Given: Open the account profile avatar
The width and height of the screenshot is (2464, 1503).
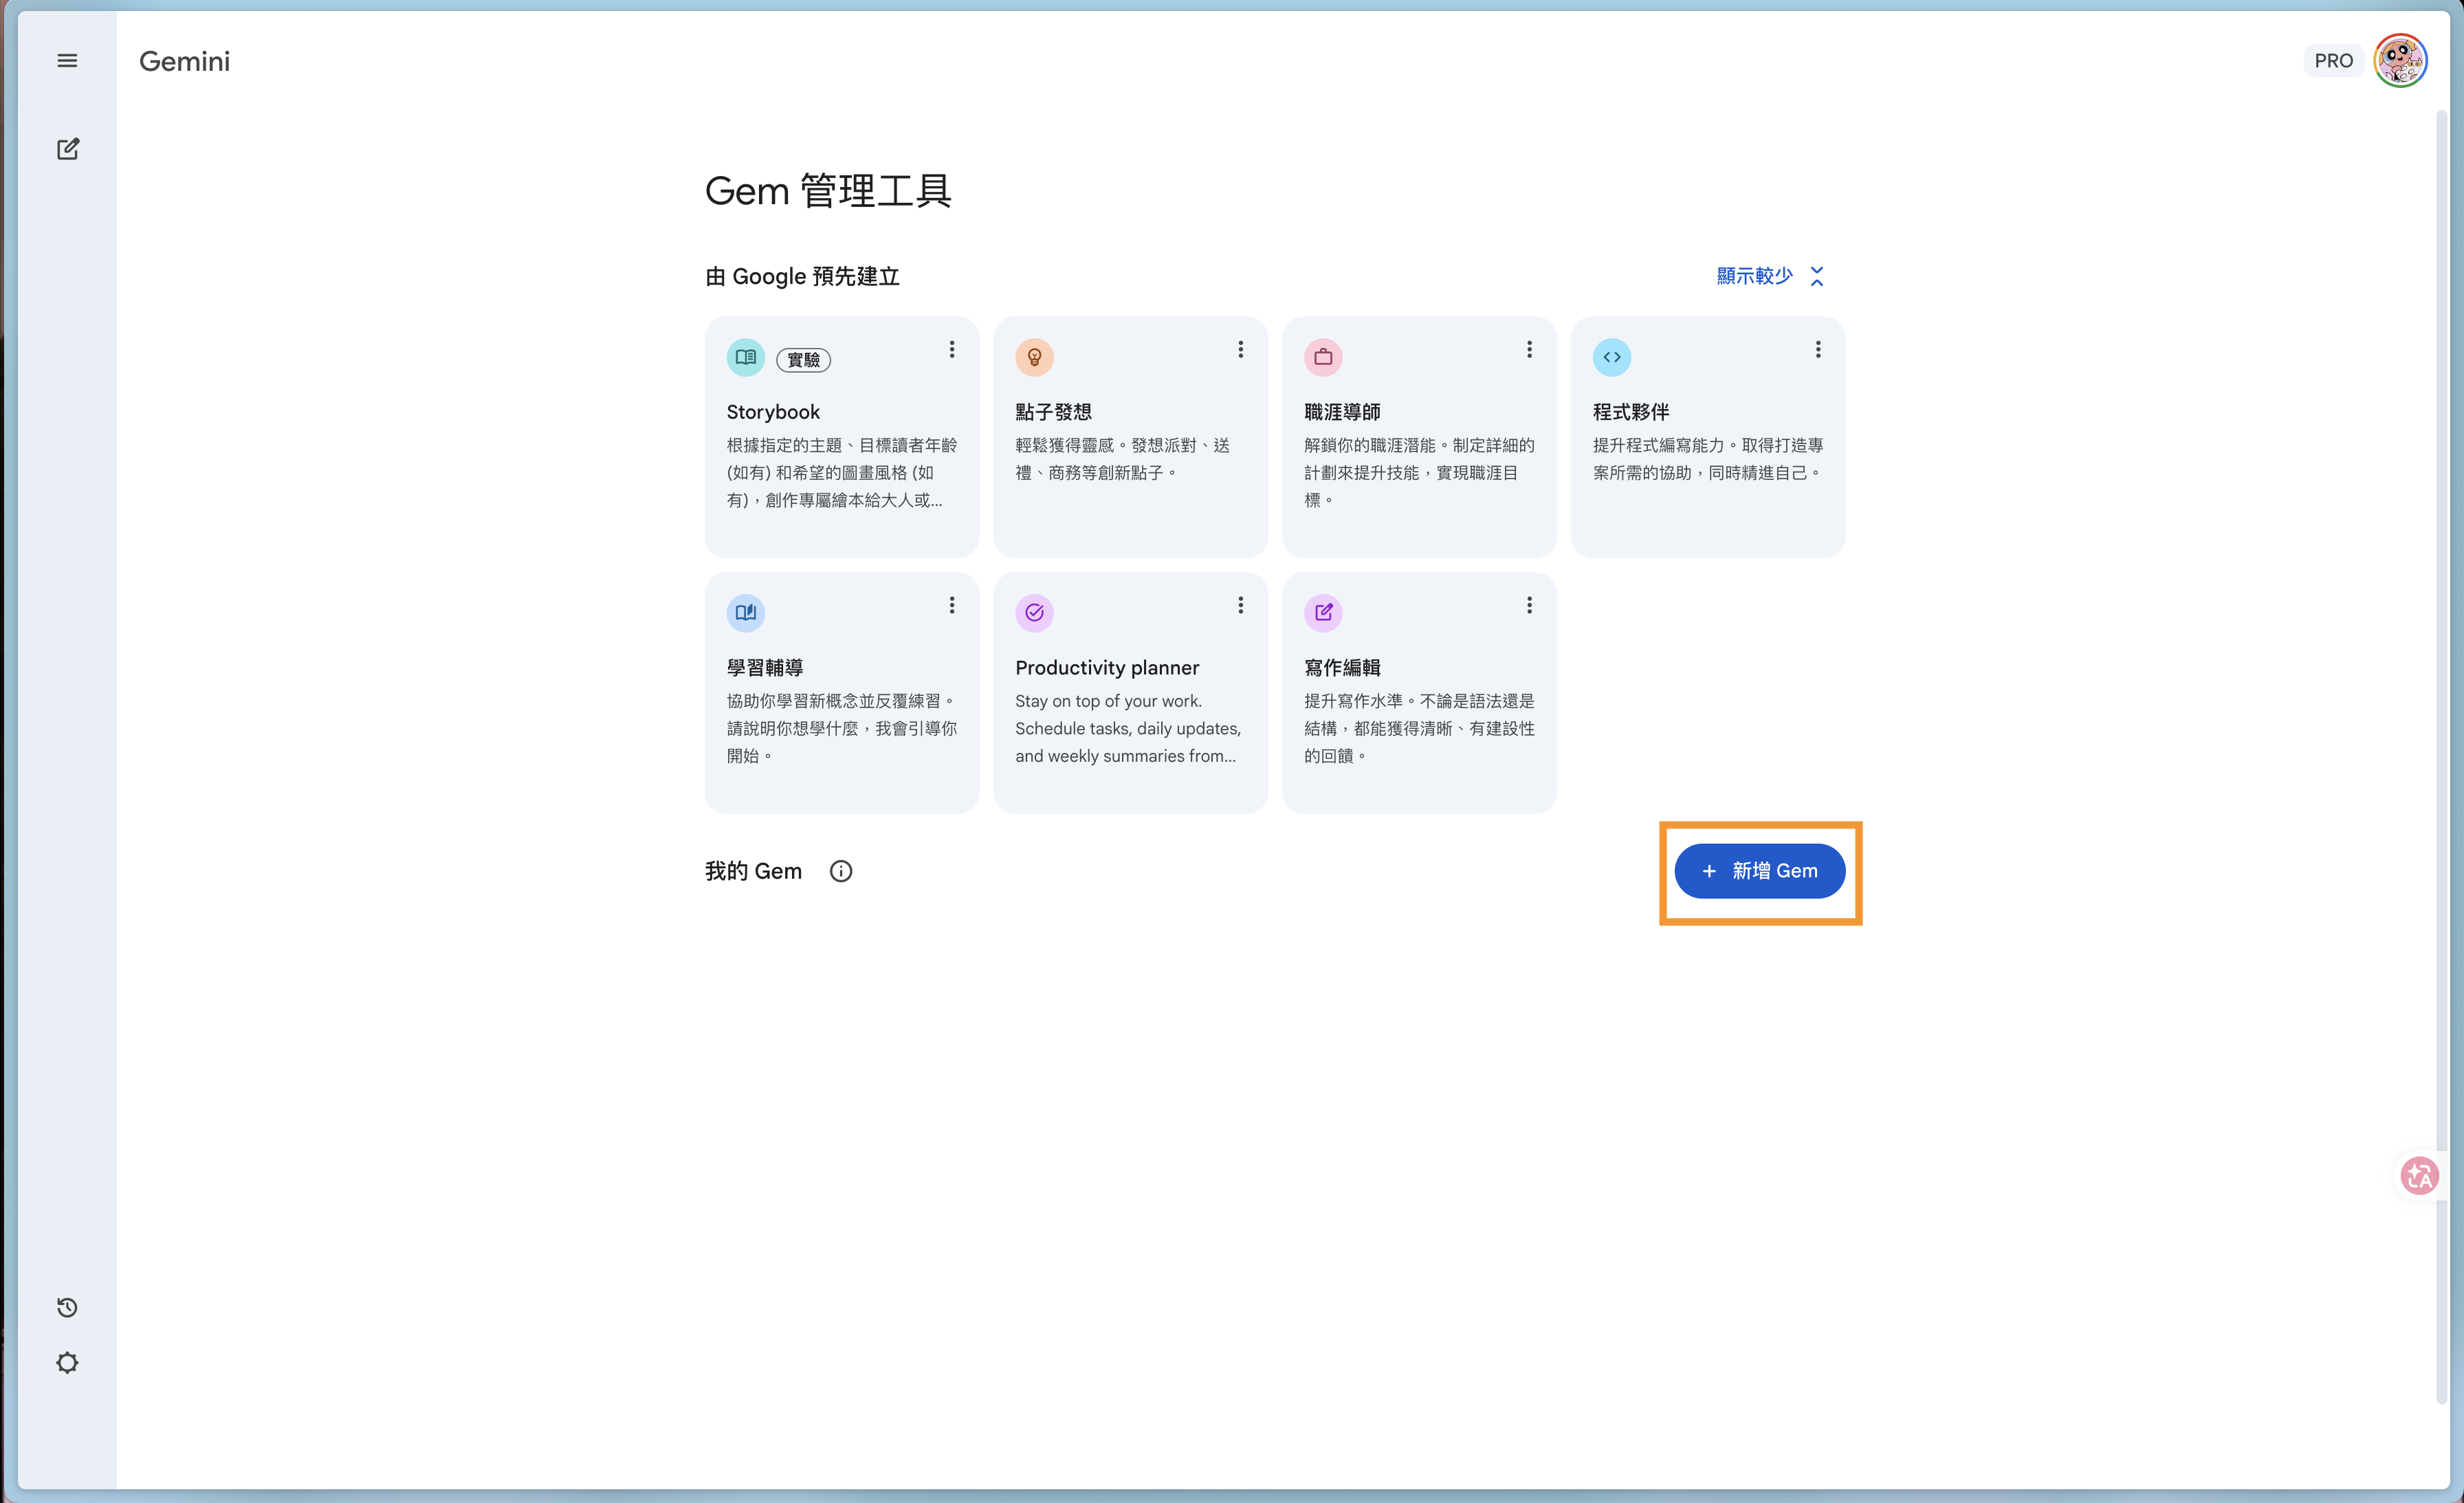Looking at the screenshot, I should (x=2400, y=61).
